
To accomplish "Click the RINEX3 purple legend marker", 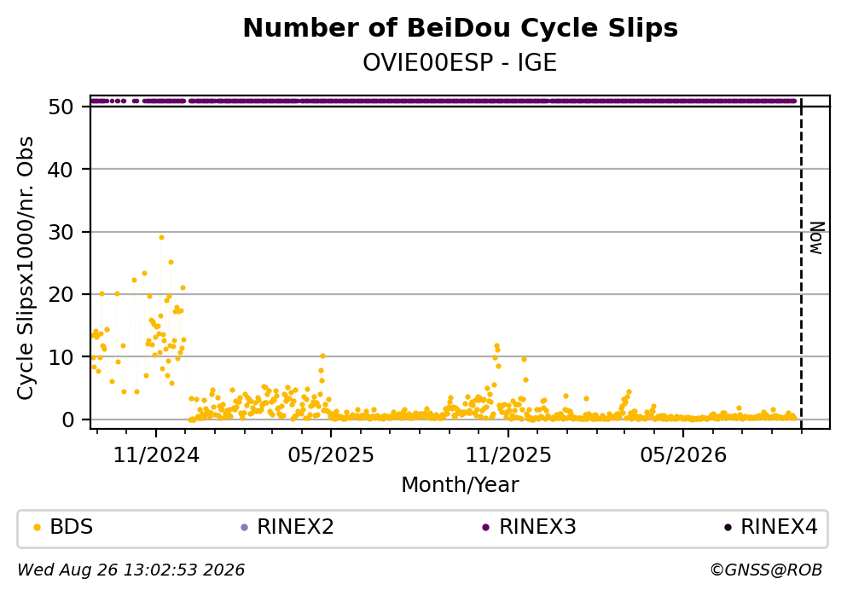I will [485, 528].
